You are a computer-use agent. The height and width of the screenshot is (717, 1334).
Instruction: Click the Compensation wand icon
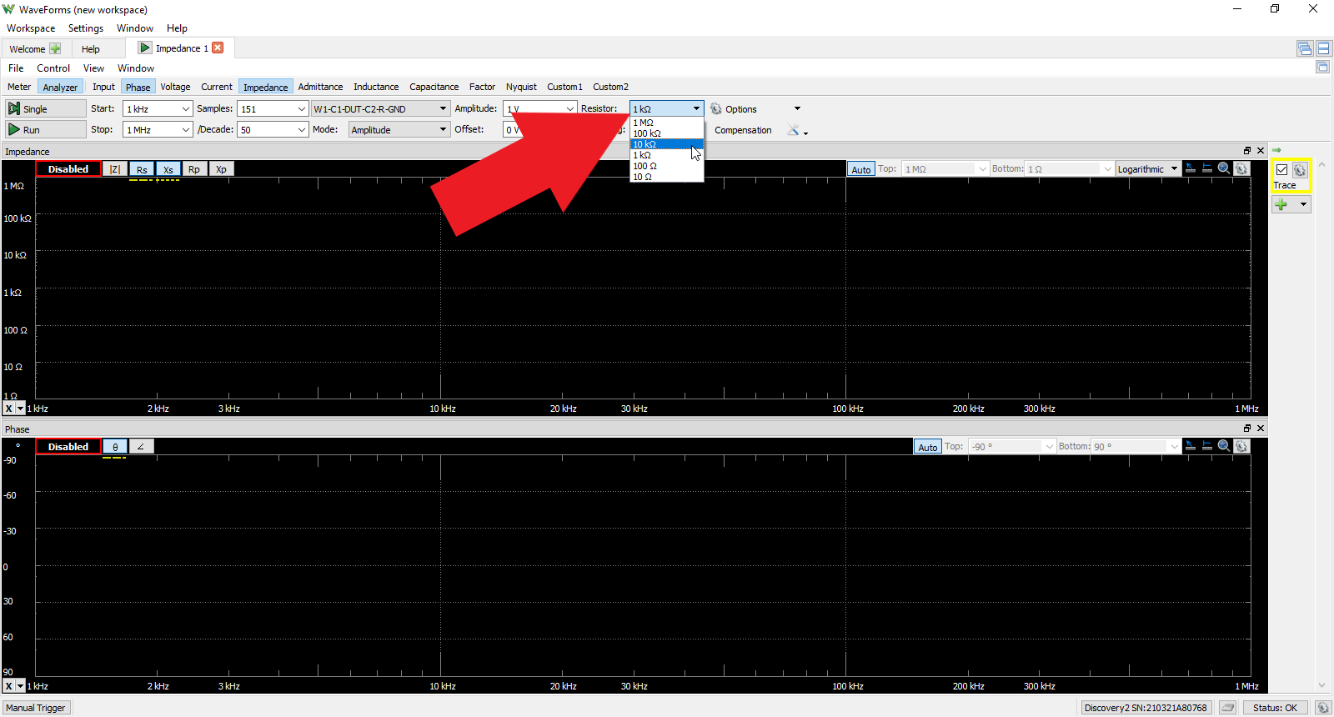coord(794,130)
